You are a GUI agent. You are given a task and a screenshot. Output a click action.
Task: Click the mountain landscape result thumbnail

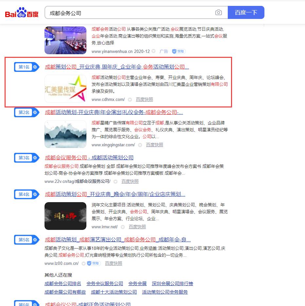click(x=65, y=134)
